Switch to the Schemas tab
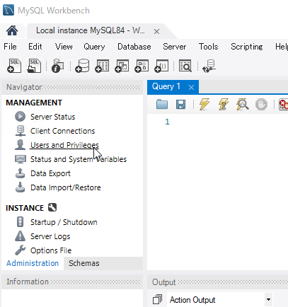 coord(84,263)
